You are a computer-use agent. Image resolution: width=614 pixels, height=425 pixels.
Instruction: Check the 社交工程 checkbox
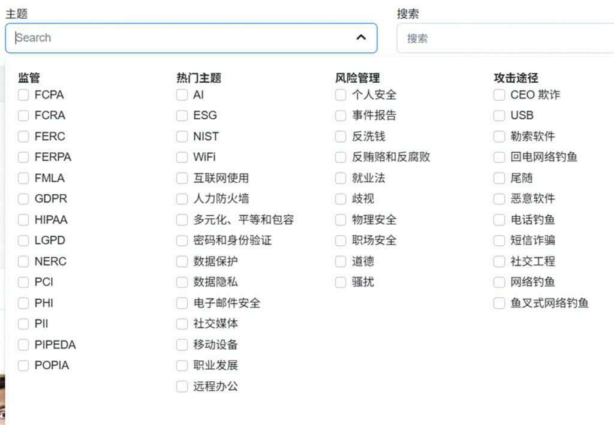[x=499, y=261]
